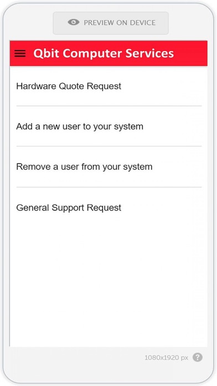Viewport: 217px width, 386px height.
Task: Open the hamburger menu in the red header
Action: 20,53
